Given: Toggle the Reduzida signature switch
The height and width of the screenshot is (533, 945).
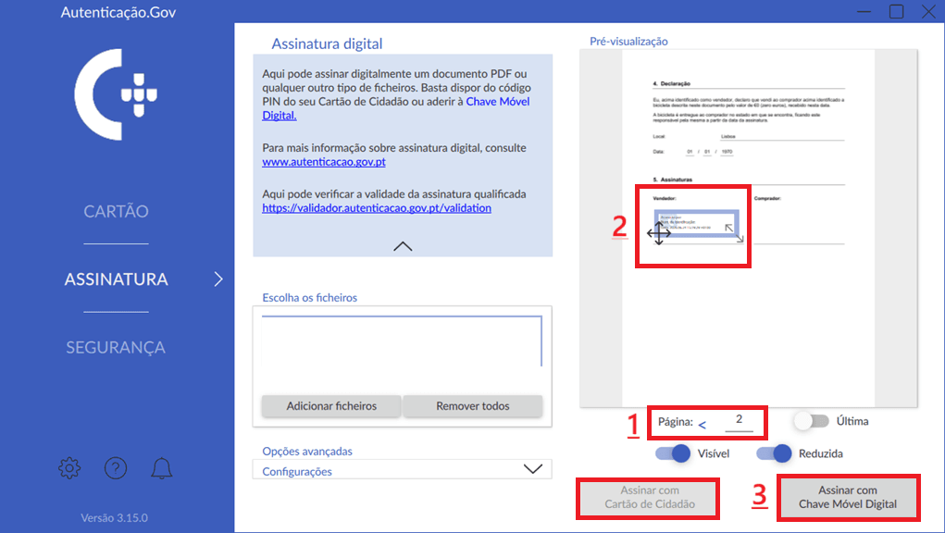Looking at the screenshot, I should pos(775,453).
